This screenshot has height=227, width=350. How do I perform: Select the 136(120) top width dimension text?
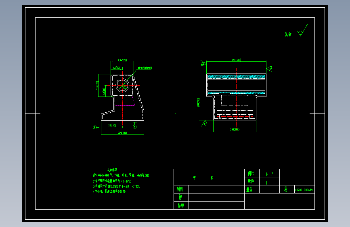[x=122, y=60]
